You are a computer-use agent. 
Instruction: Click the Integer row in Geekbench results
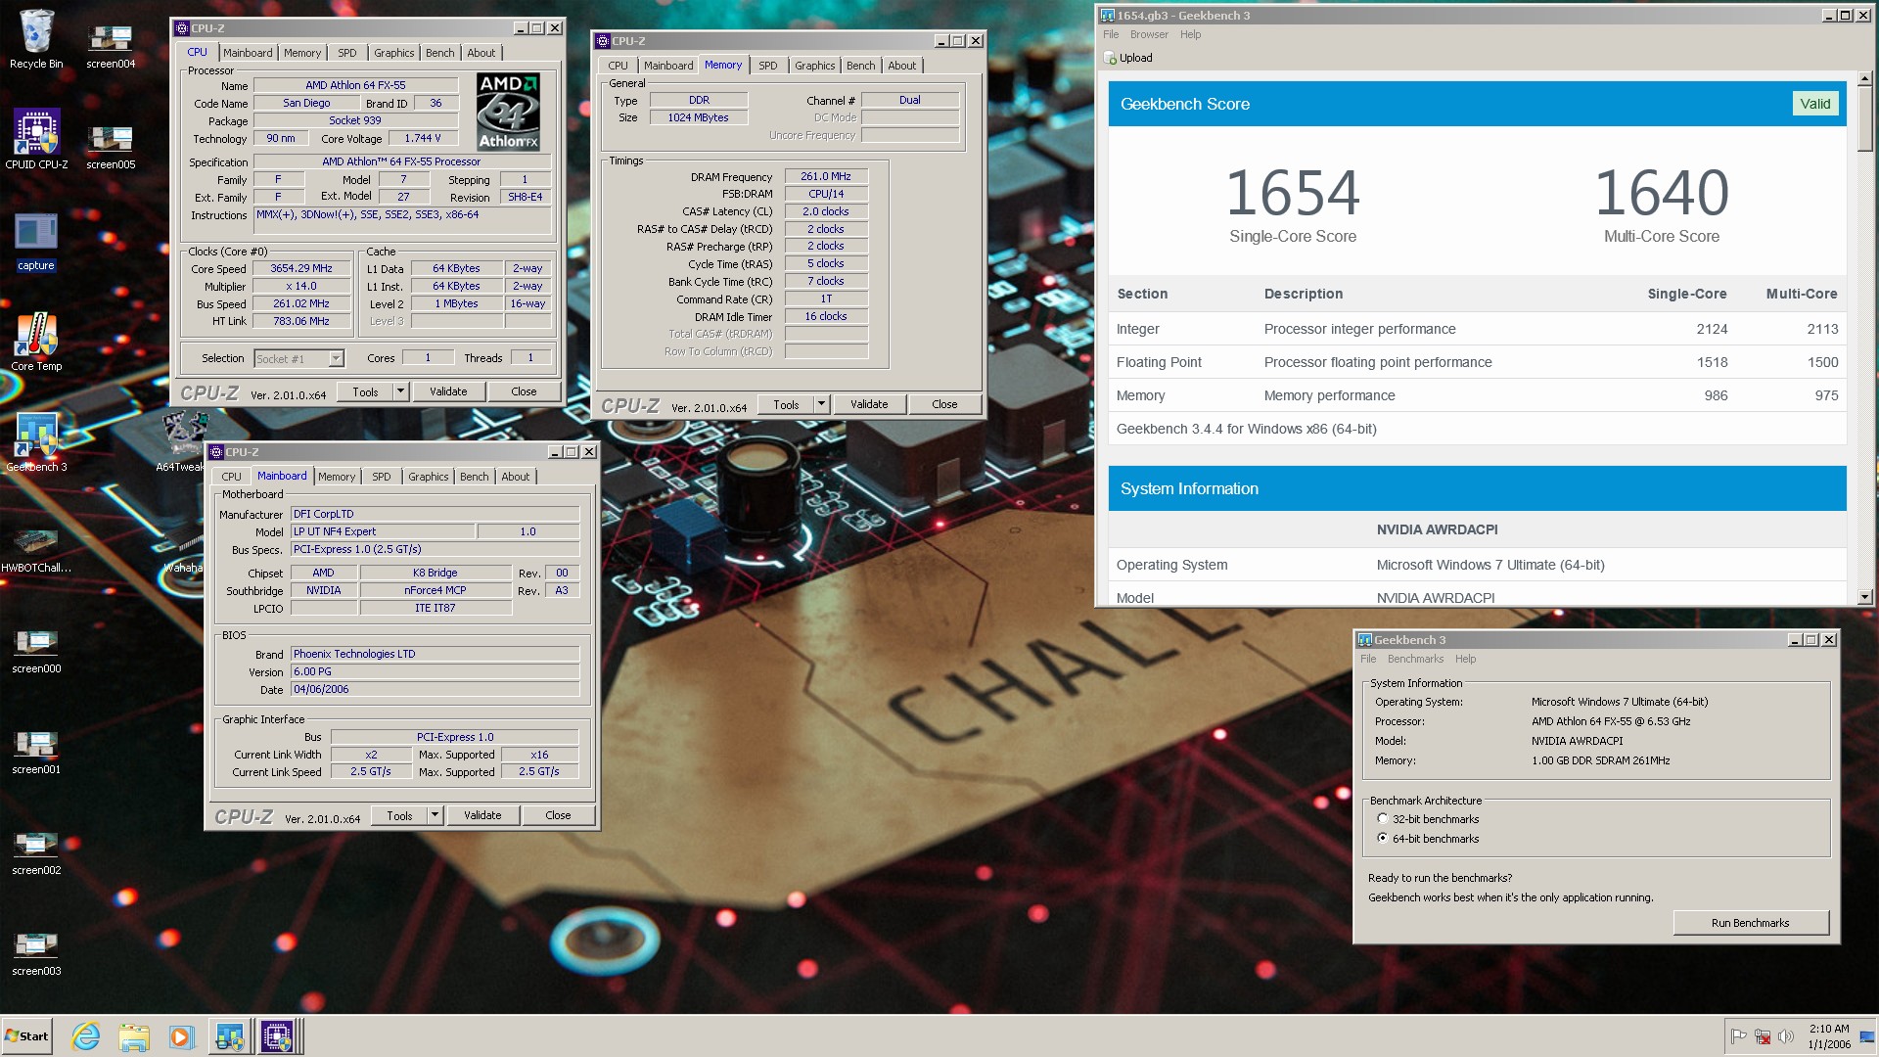pos(1477,329)
